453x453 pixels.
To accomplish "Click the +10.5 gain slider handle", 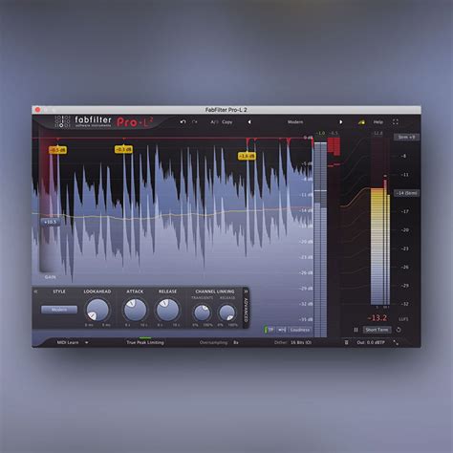I will (51, 222).
